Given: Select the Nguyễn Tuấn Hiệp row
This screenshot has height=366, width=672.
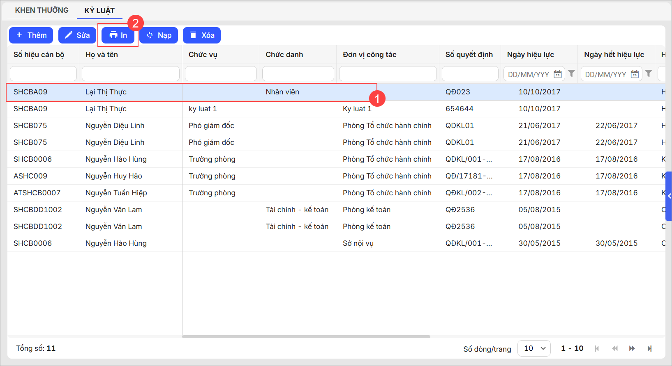Looking at the screenshot, I should click(116, 193).
